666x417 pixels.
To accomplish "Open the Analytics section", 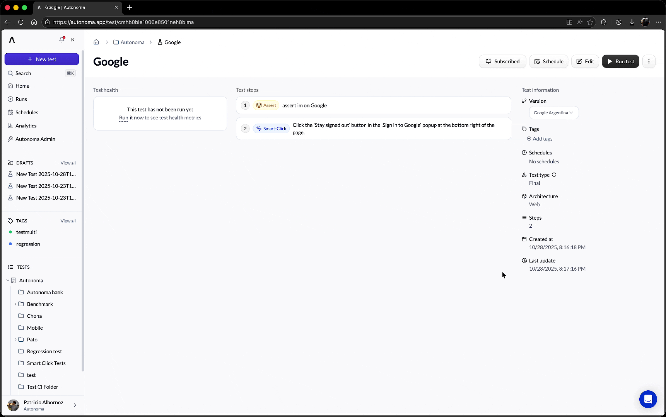I will click(26, 125).
